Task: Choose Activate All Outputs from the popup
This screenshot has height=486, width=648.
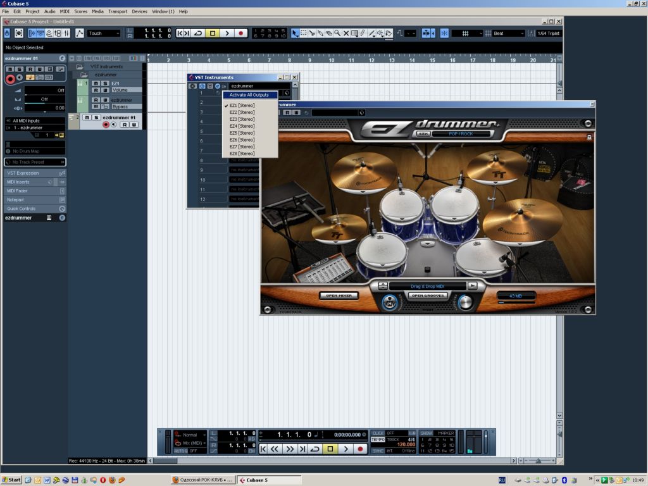Action: (249, 95)
